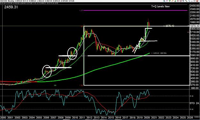200x120 pixels.
Task: Click the 1620.00 price axis label
Action: pos(194,35)
